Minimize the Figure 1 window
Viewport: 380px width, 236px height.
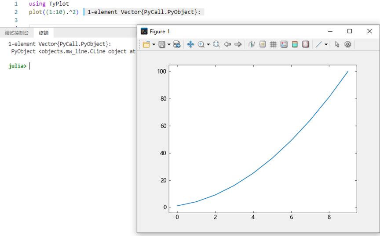(330, 31)
